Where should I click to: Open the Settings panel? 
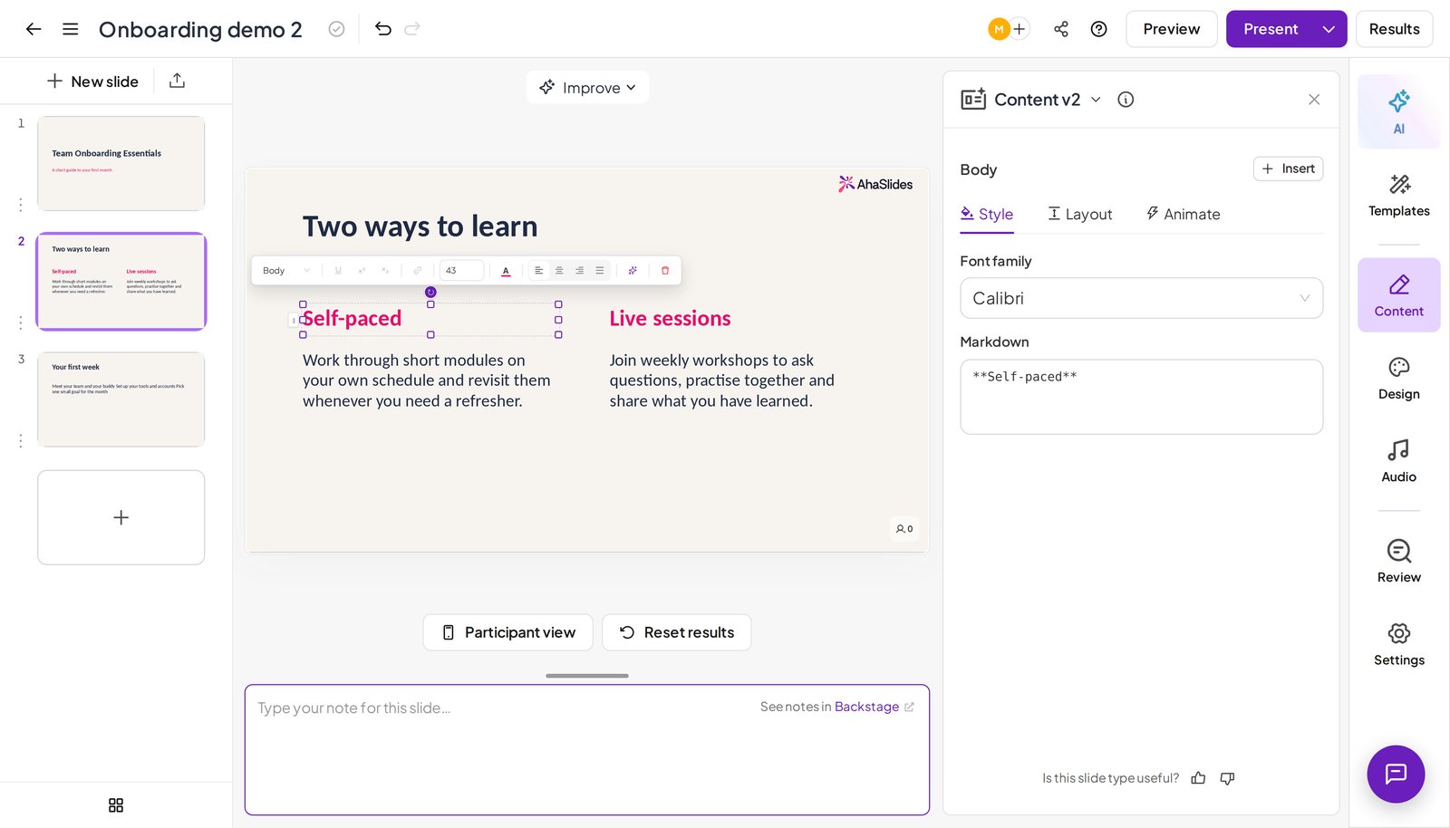[x=1398, y=644]
